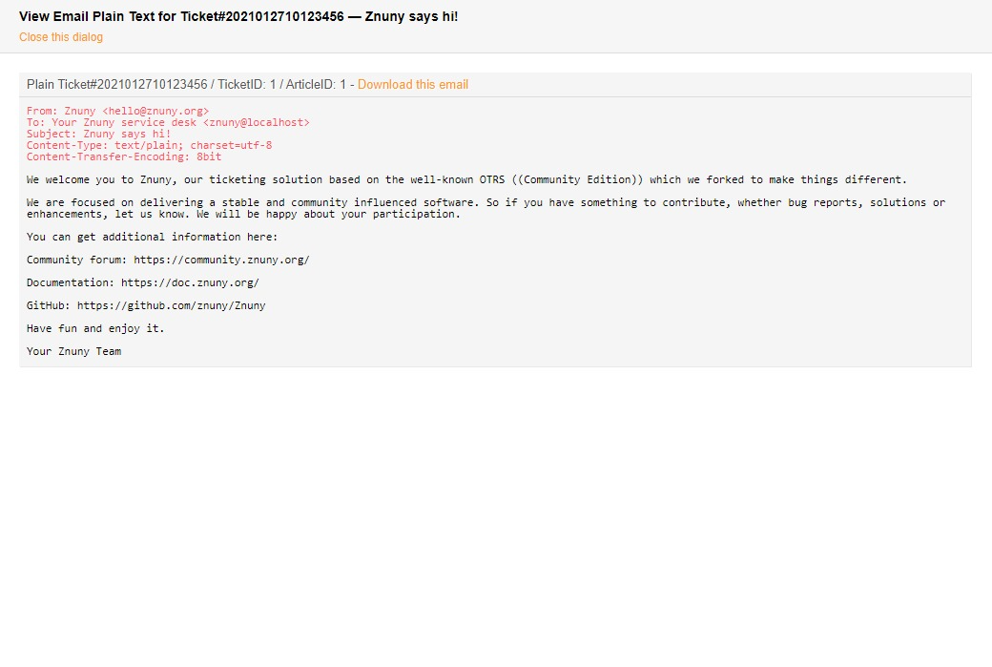Click the 'Plain Ticket#2021012710123456' header text
This screenshot has height=667, width=992.
pyautogui.click(x=116, y=85)
